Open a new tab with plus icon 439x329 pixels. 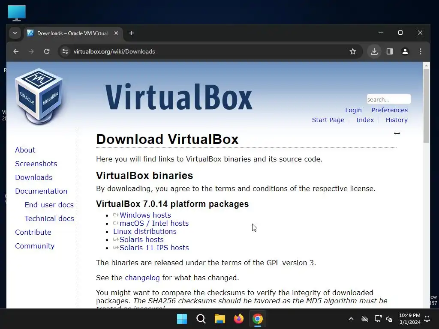point(132,33)
